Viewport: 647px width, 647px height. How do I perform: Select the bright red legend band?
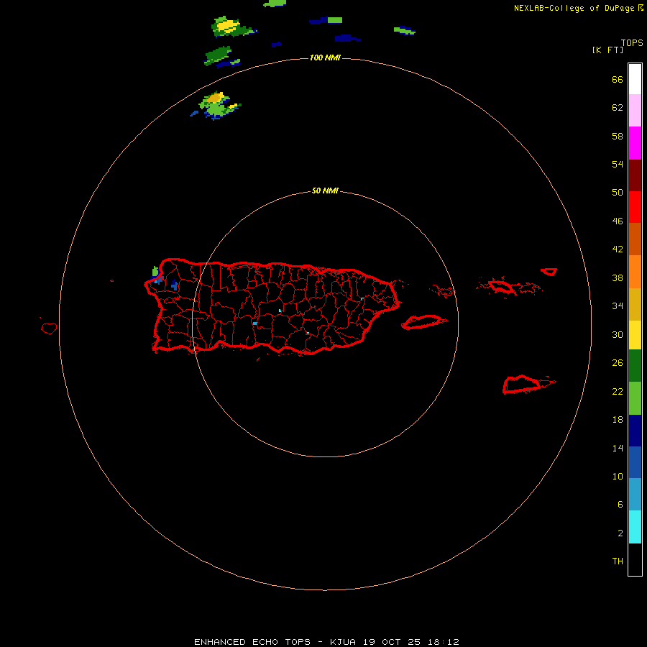635,207
